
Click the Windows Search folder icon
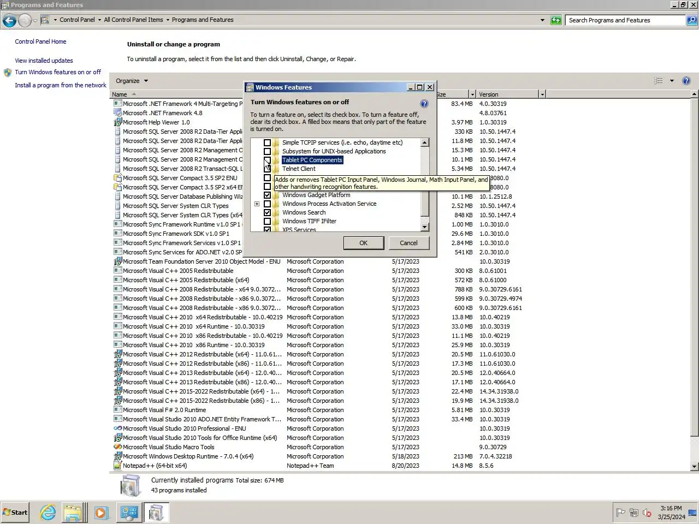tap(276, 212)
